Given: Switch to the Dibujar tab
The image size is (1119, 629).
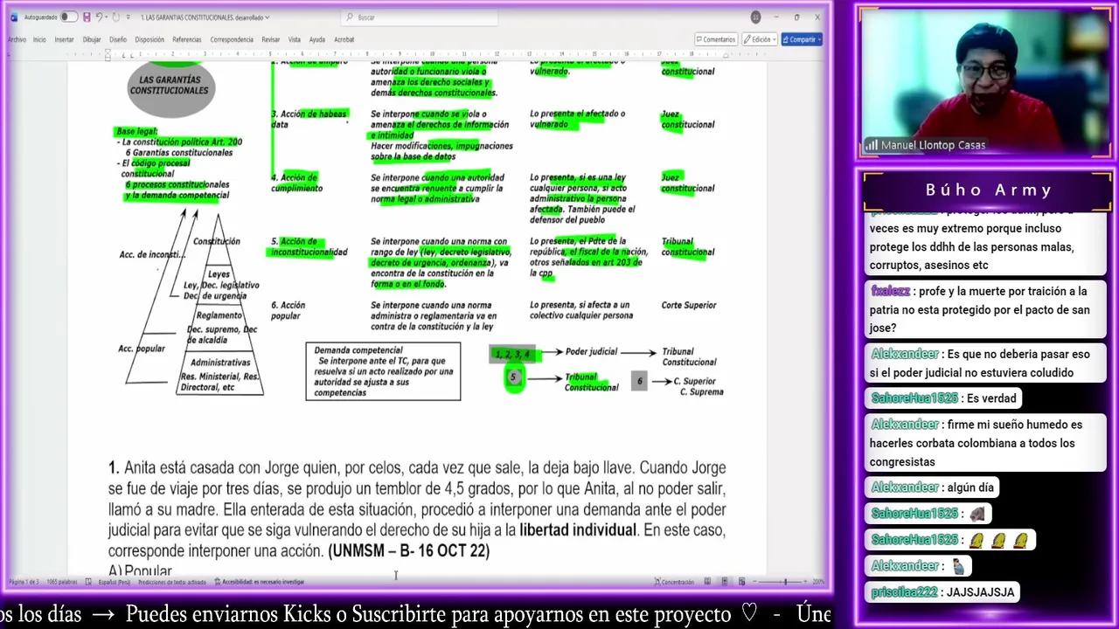Looking at the screenshot, I should pyautogui.click(x=92, y=39).
